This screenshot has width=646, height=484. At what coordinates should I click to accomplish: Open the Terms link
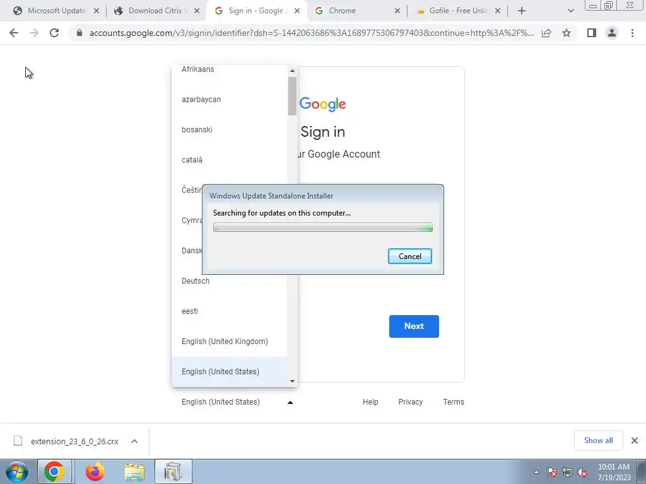pos(454,402)
